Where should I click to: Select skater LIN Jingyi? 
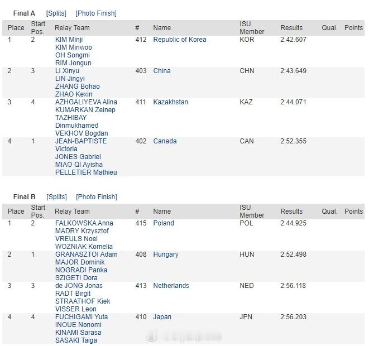[x=70, y=79]
